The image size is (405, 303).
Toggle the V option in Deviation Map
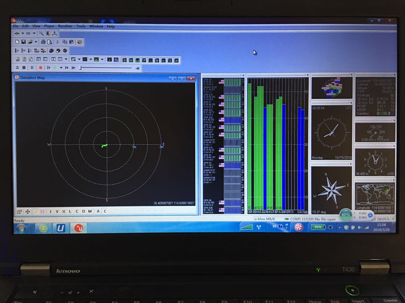click(x=57, y=212)
